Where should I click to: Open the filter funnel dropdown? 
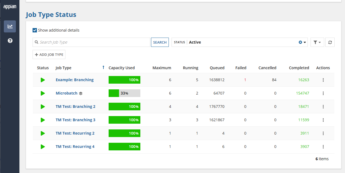point(317,42)
